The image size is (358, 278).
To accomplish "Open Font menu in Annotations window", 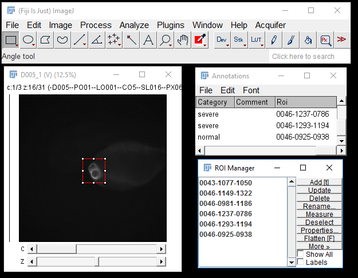I will click(x=251, y=90).
